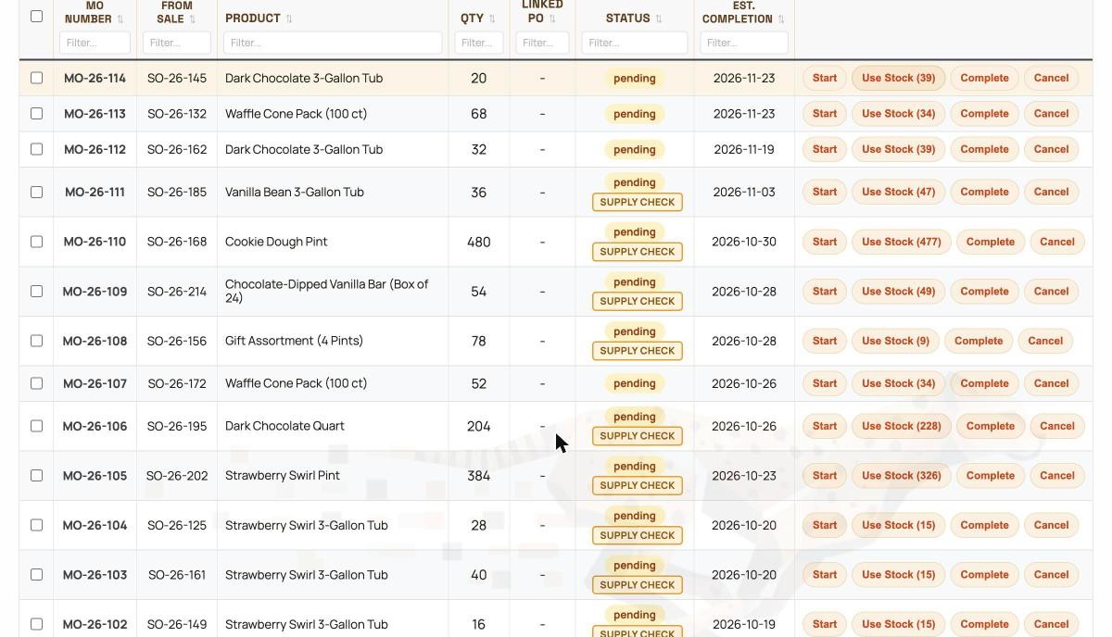Sort by Linked PO column icon
Screen dimensions: 1112x637
[x=552, y=19]
